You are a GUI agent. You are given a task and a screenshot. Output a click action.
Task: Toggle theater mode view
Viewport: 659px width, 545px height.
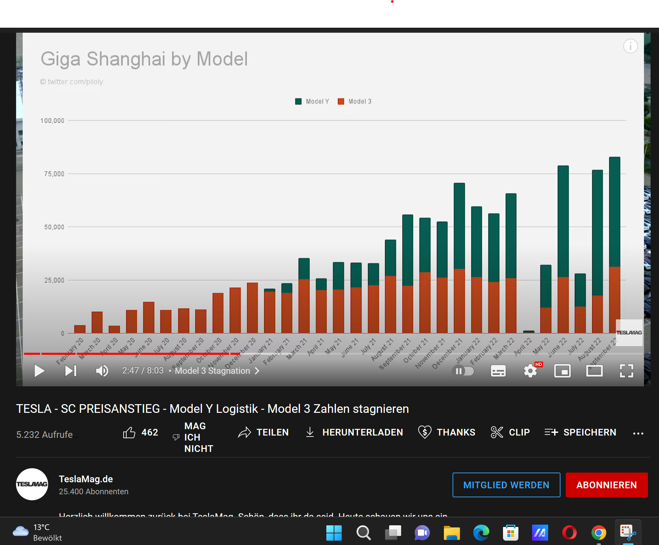[x=594, y=371]
